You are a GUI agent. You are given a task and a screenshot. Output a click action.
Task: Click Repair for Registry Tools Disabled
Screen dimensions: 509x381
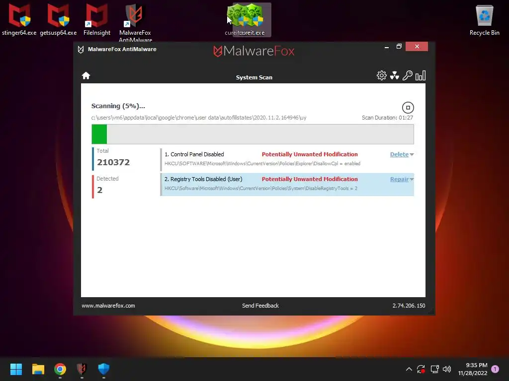pos(399,179)
